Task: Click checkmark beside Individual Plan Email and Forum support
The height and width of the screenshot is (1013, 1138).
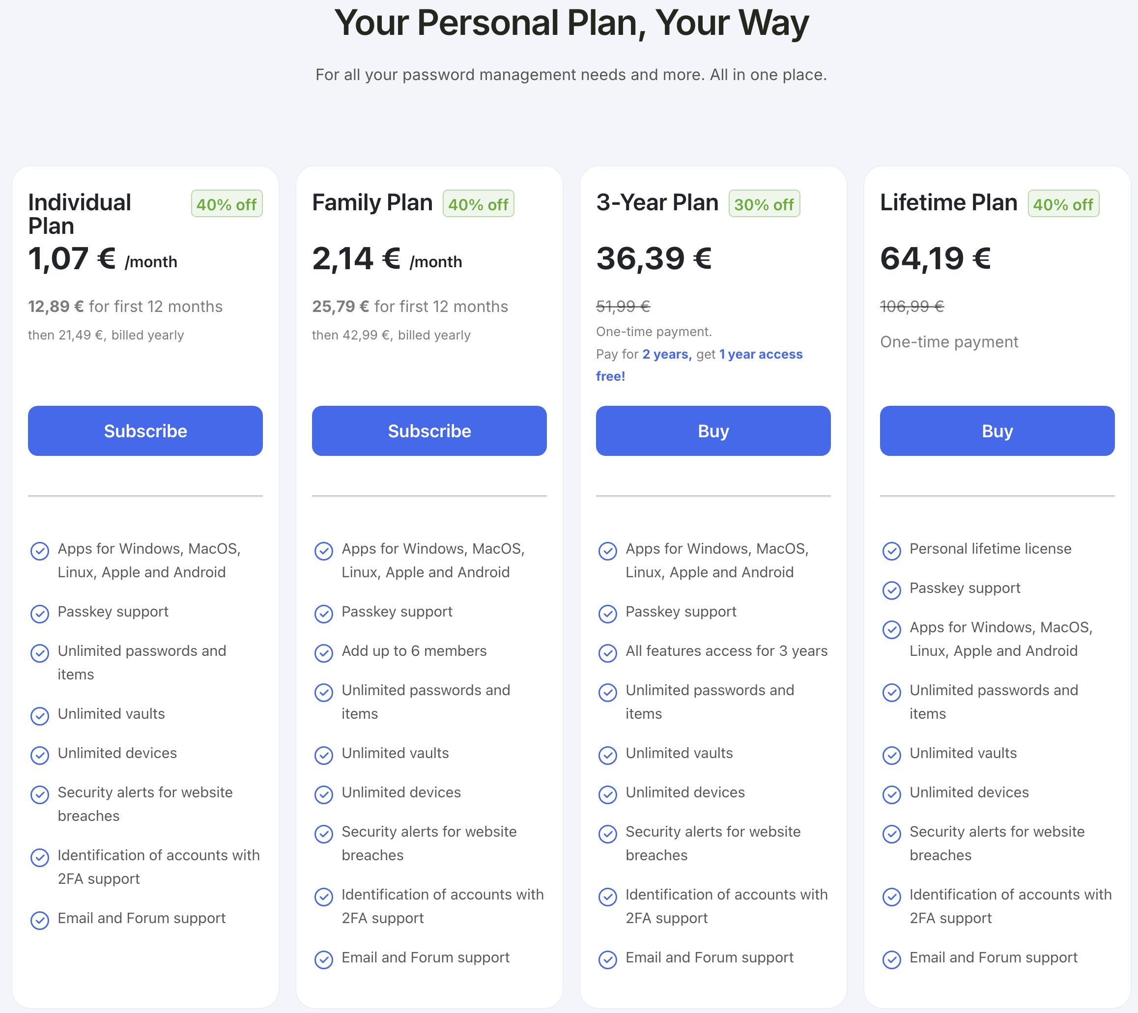Action: pos(39,920)
